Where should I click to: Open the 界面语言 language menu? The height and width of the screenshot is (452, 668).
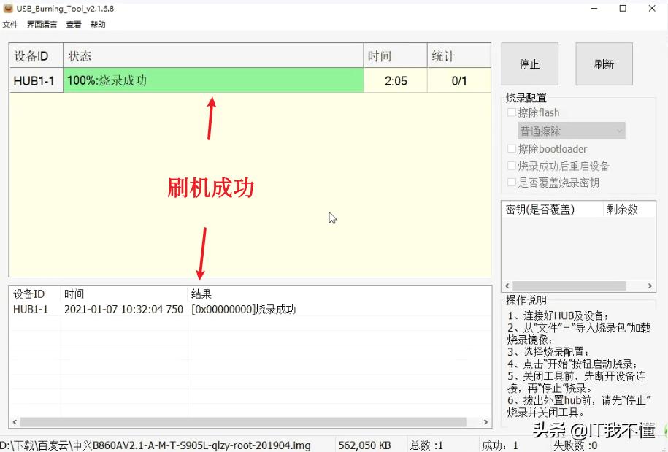(41, 24)
